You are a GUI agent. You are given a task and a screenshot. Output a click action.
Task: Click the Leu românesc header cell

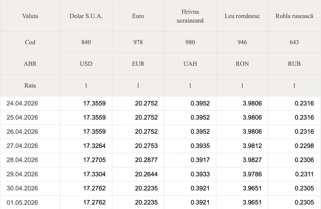(x=242, y=16)
